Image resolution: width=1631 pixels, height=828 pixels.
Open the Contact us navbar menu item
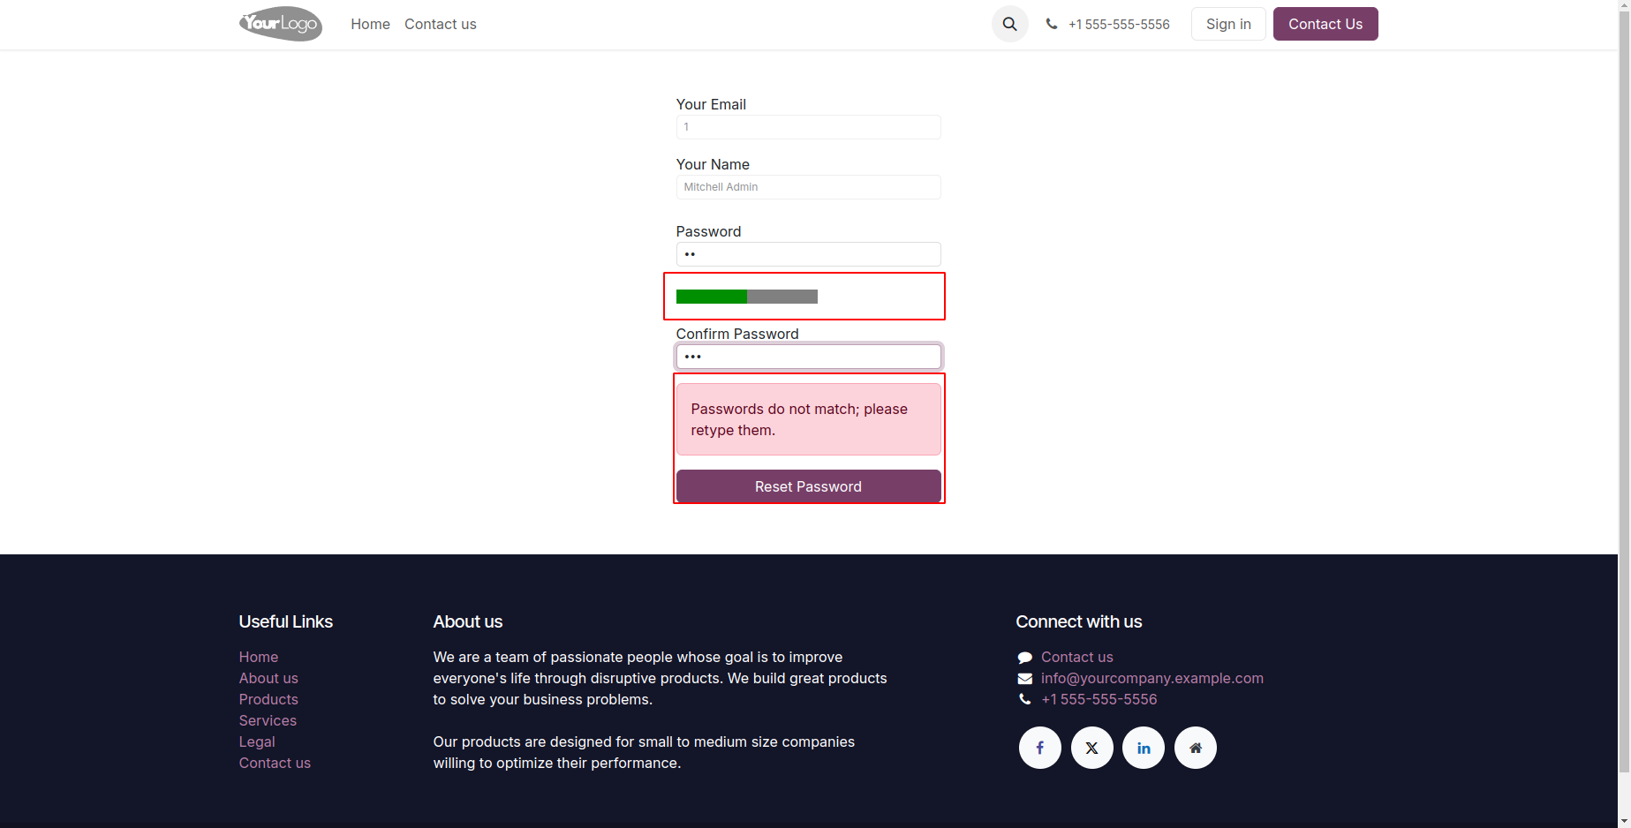(x=440, y=25)
